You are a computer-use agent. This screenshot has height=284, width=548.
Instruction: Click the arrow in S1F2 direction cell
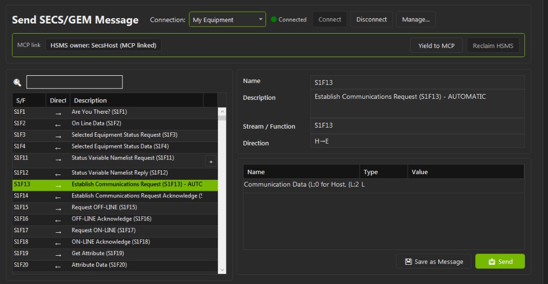(58, 125)
